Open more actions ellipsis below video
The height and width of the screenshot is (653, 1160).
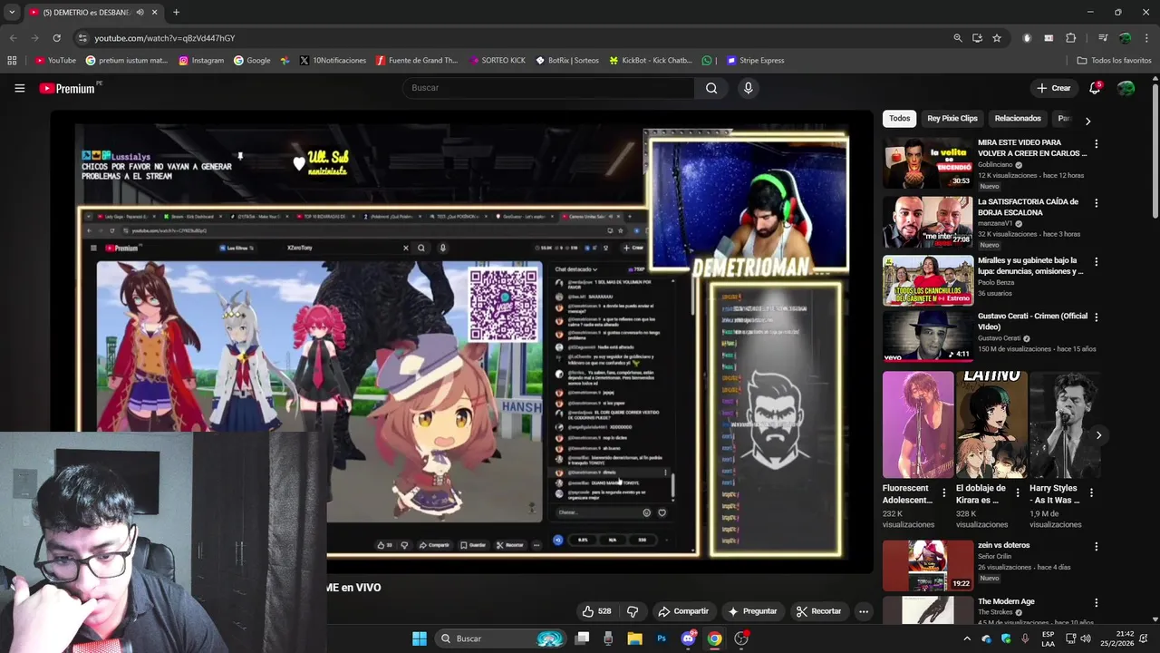(x=864, y=611)
